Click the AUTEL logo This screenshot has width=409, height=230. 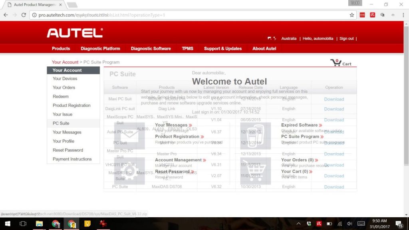74,33
